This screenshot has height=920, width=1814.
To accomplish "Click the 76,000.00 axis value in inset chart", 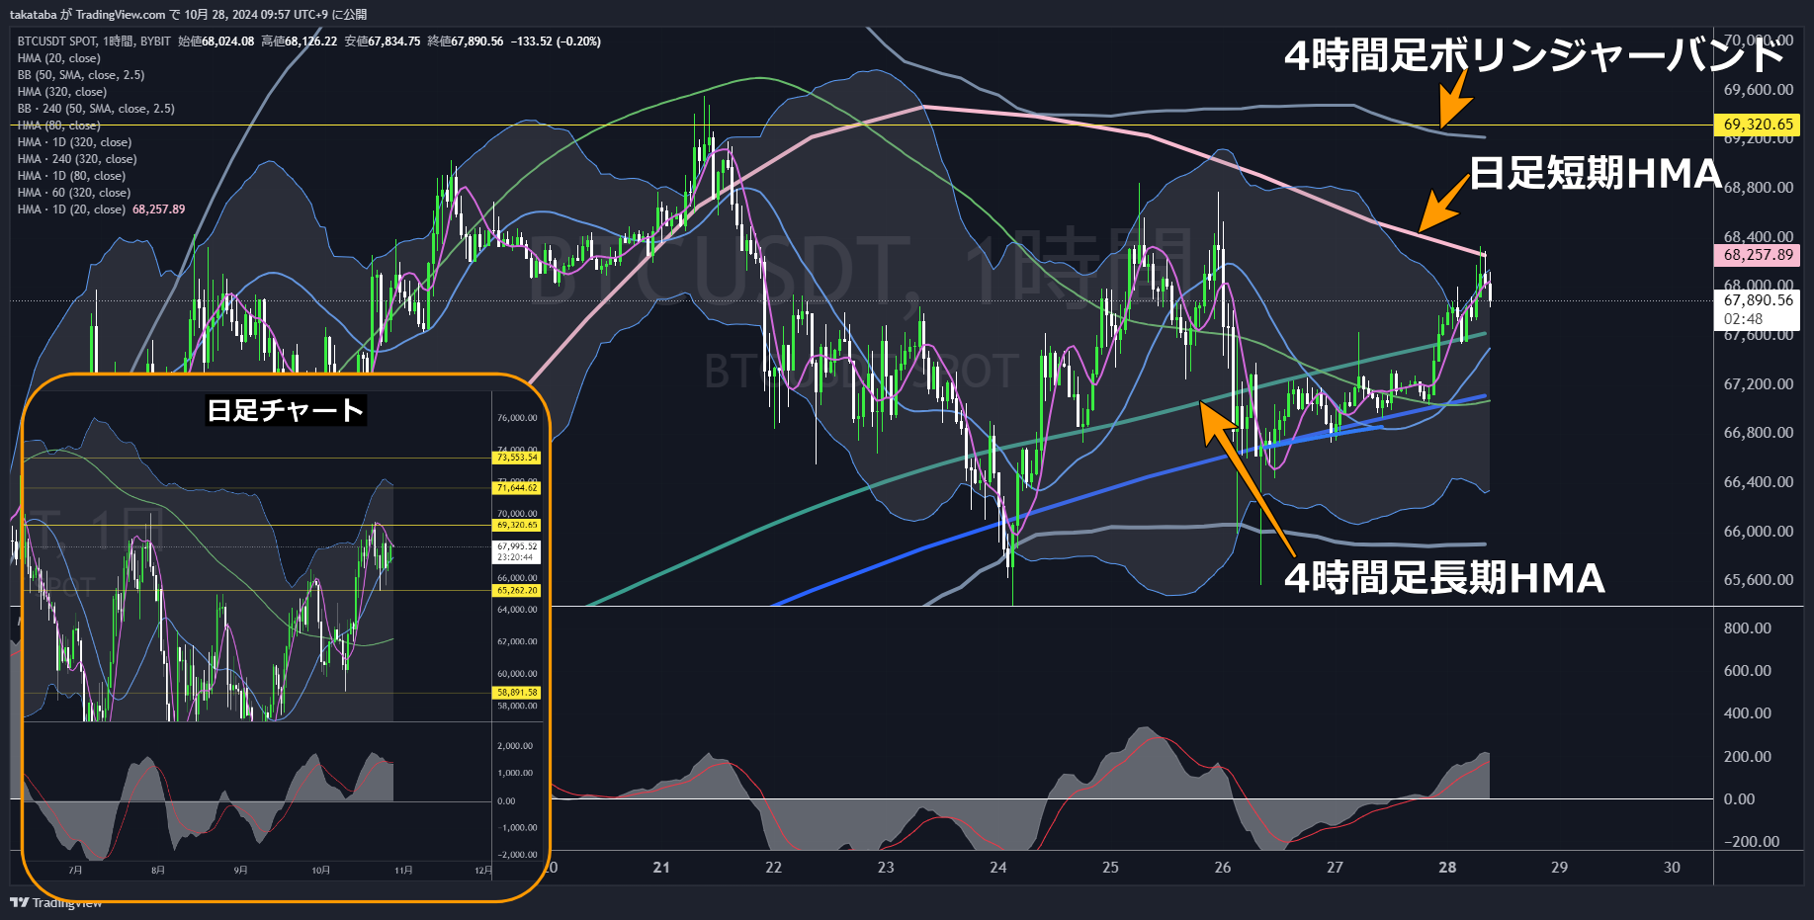I will tap(517, 418).
